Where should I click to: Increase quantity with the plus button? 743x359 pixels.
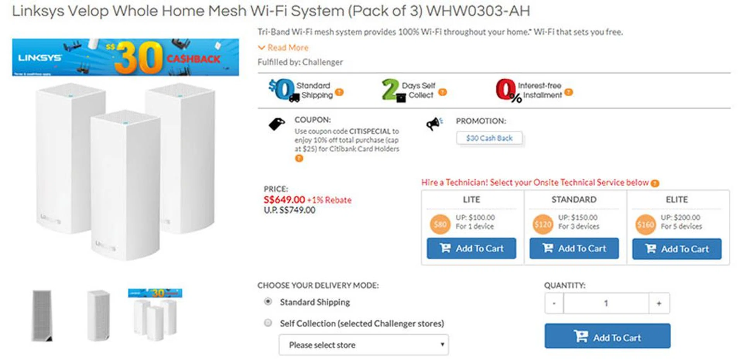[659, 303]
